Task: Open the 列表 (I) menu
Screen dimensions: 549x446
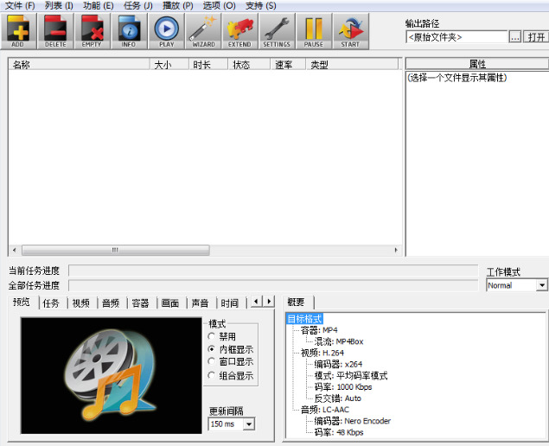Action: pyautogui.click(x=59, y=5)
